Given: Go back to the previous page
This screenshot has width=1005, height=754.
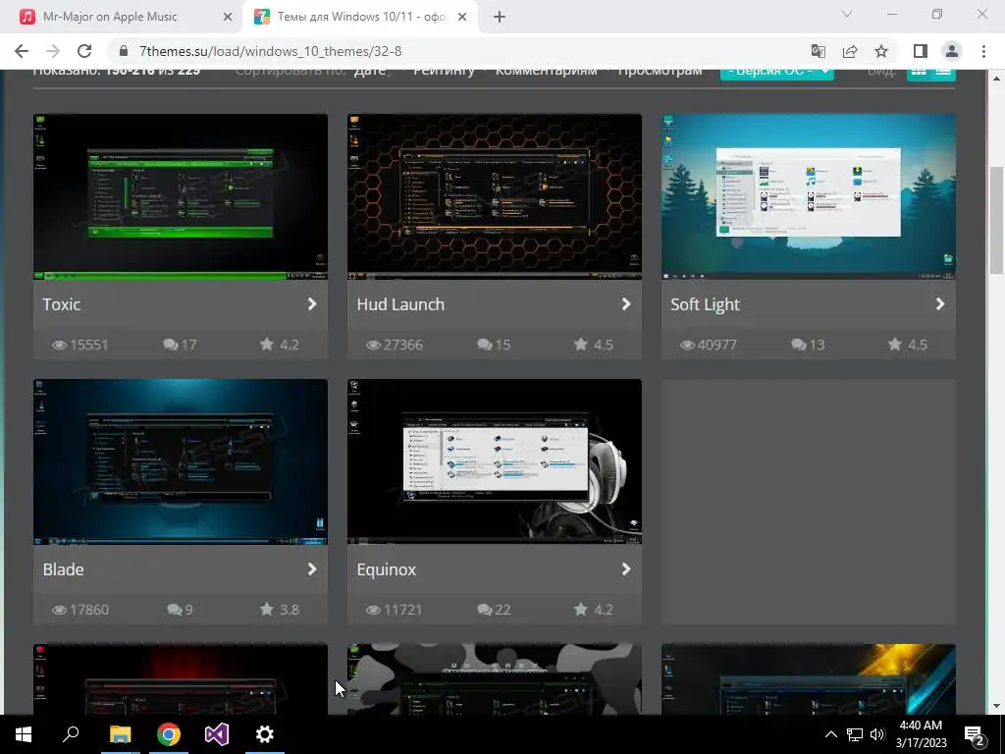Looking at the screenshot, I should click(22, 51).
